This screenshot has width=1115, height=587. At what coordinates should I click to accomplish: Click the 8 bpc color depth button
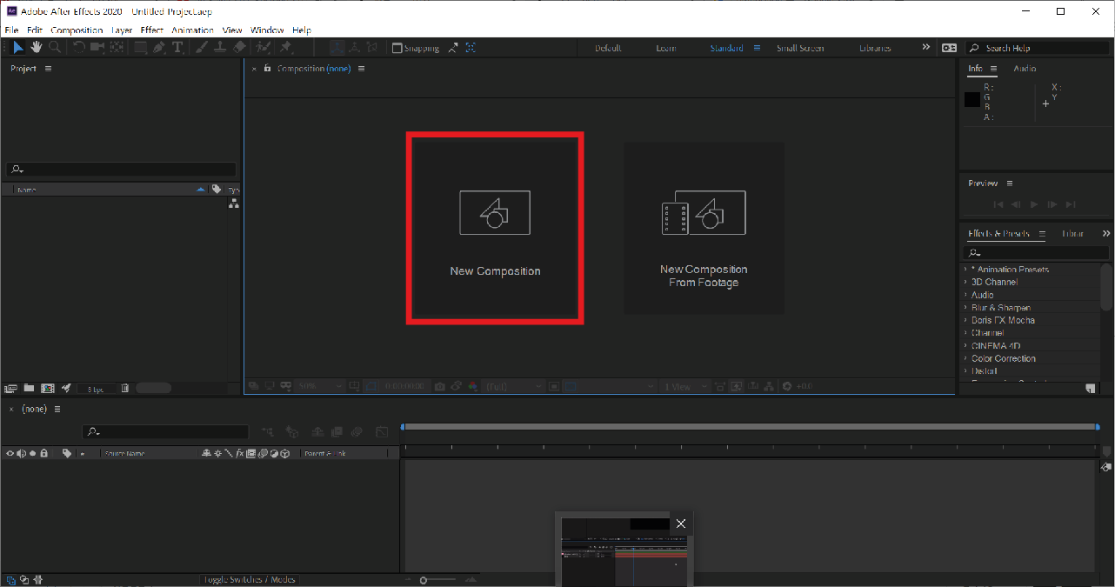click(x=96, y=389)
